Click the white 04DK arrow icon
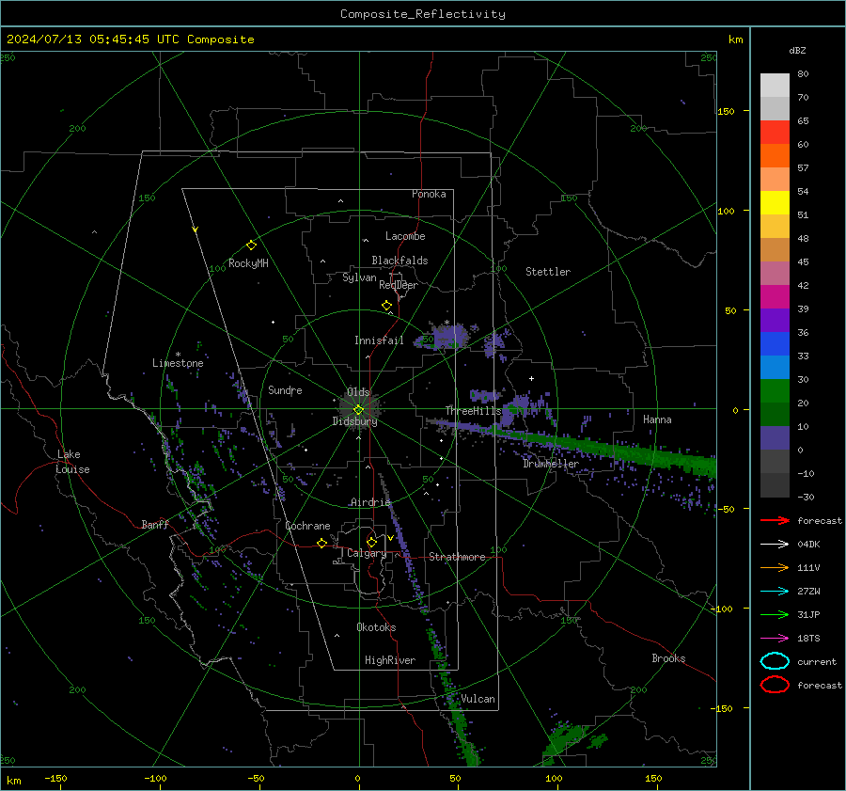Screen dimensions: 846x791 [775, 545]
